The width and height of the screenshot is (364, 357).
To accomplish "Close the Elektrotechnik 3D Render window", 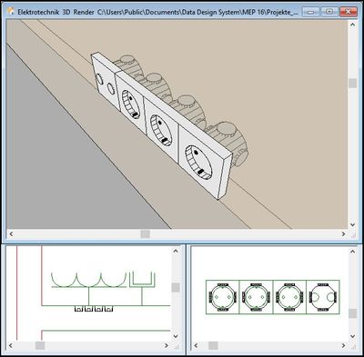I will pyautogui.click(x=349, y=12).
